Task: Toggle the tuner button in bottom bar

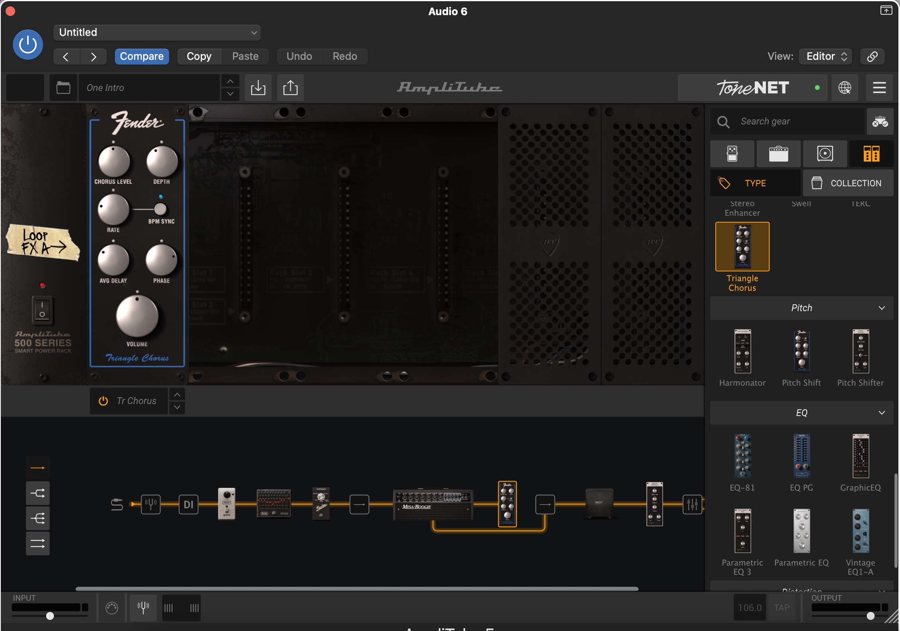Action: (x=143, y=608)
